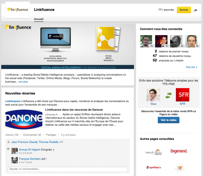Click Partager on the Danone post
The height and width of the screenshot is (176, 203).
pyautogui.click(x=51, y=135)
